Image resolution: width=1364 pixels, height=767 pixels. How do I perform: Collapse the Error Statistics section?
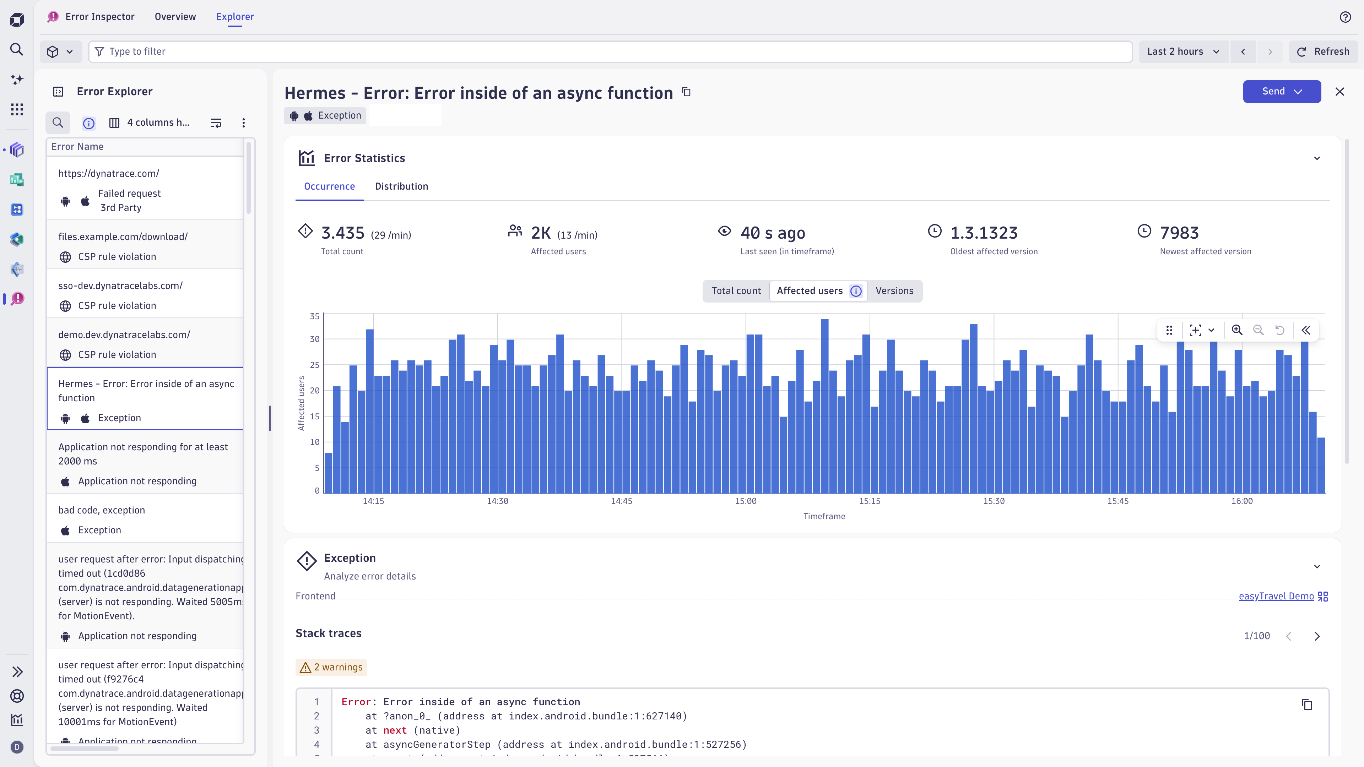click(x=1317, y=158)
